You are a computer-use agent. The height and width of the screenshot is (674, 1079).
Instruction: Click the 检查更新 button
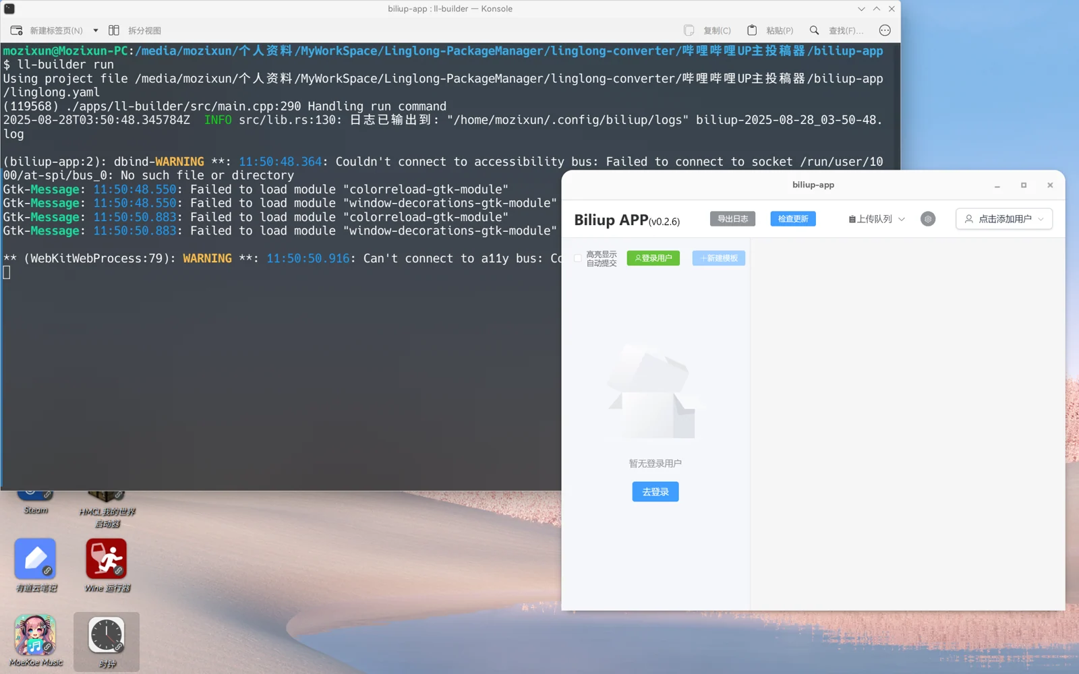pos(793,219)
